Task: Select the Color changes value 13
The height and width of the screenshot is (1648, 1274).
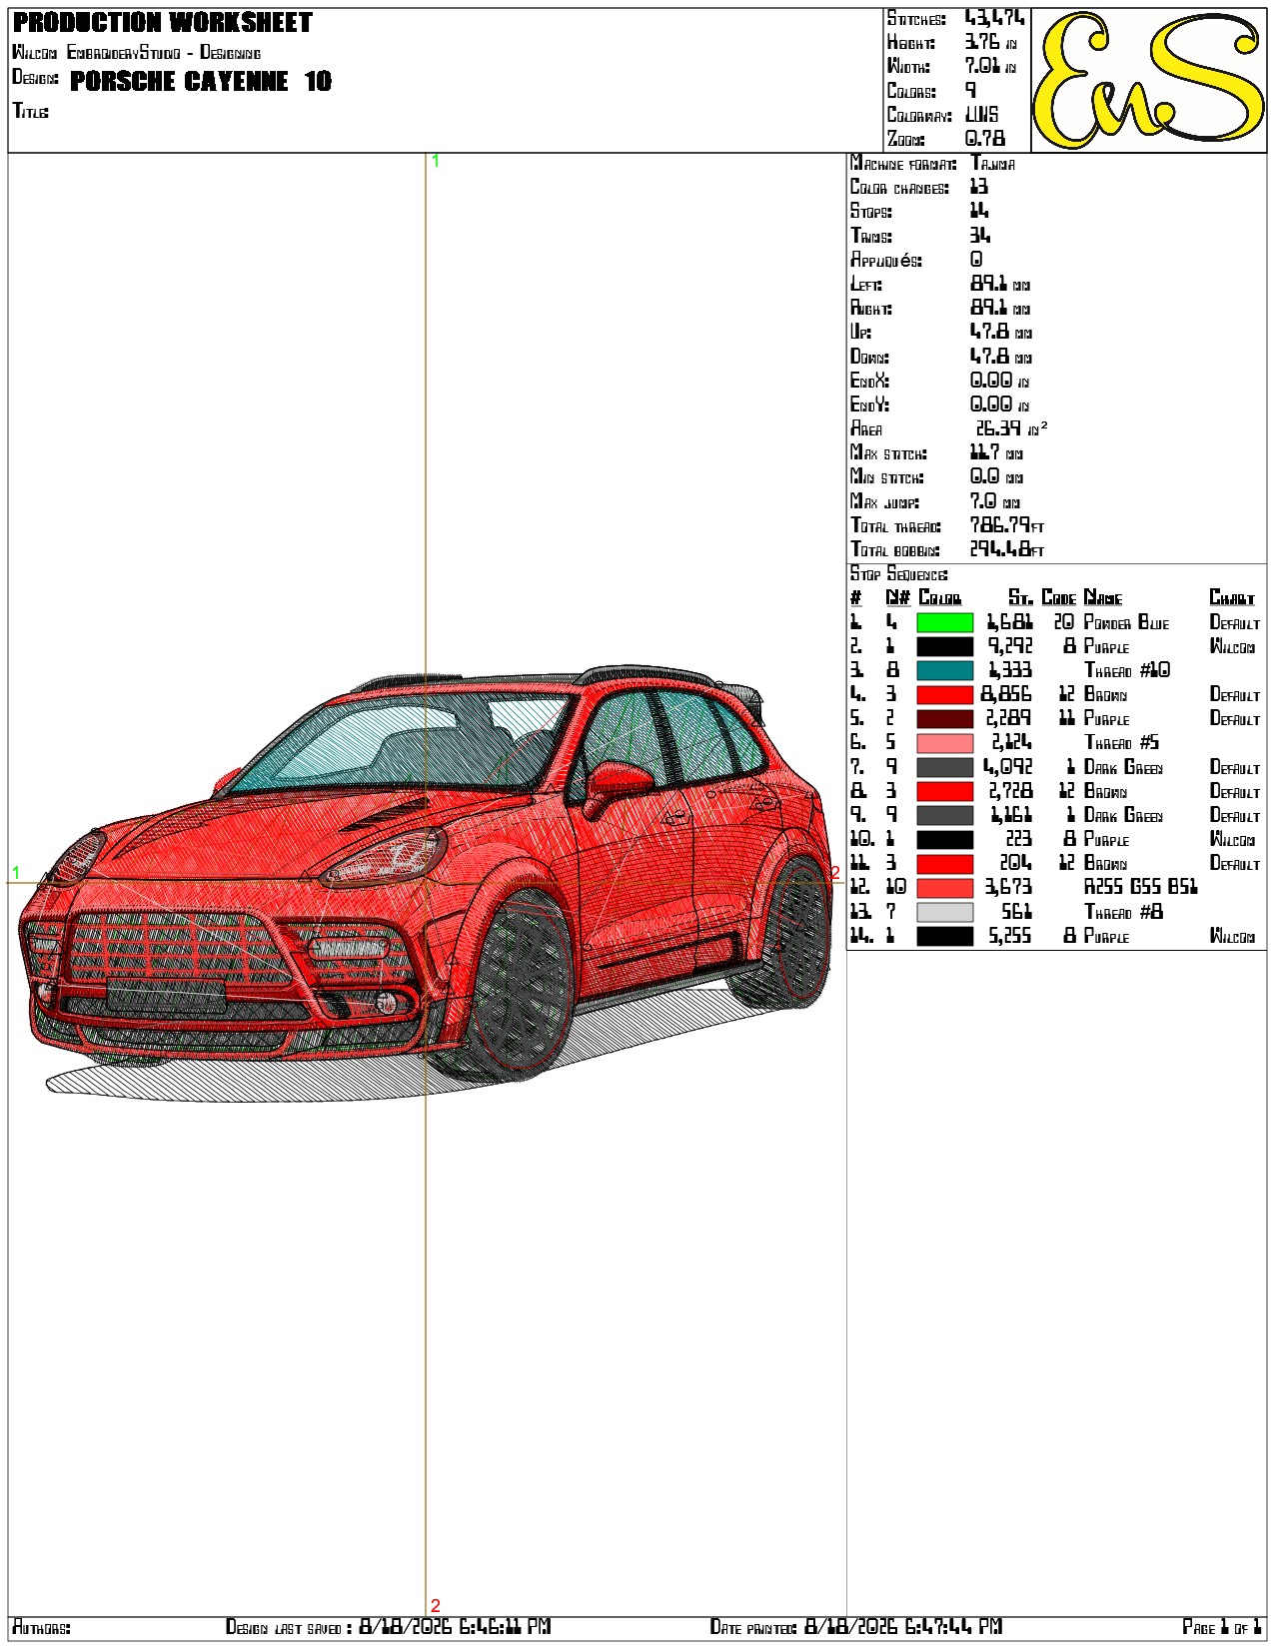Action: click(978, 188)
